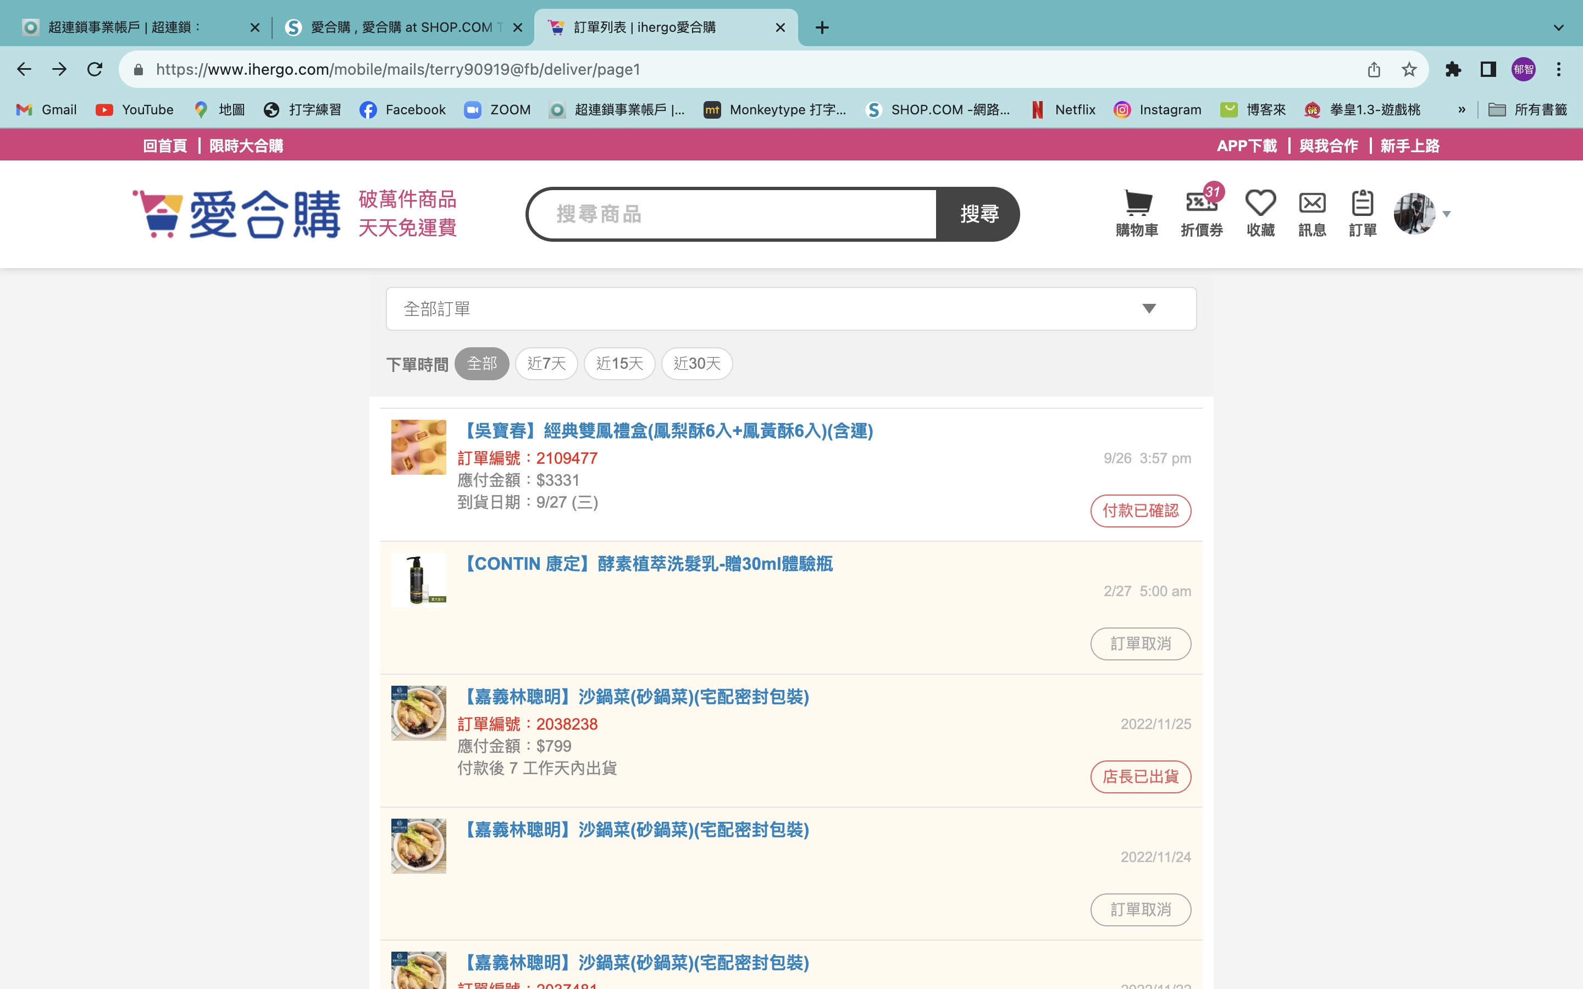Close the SHOP.COM 愛合購 tab
The image size is (1583, 989).
pyautogui.click(x=517, y=27)
